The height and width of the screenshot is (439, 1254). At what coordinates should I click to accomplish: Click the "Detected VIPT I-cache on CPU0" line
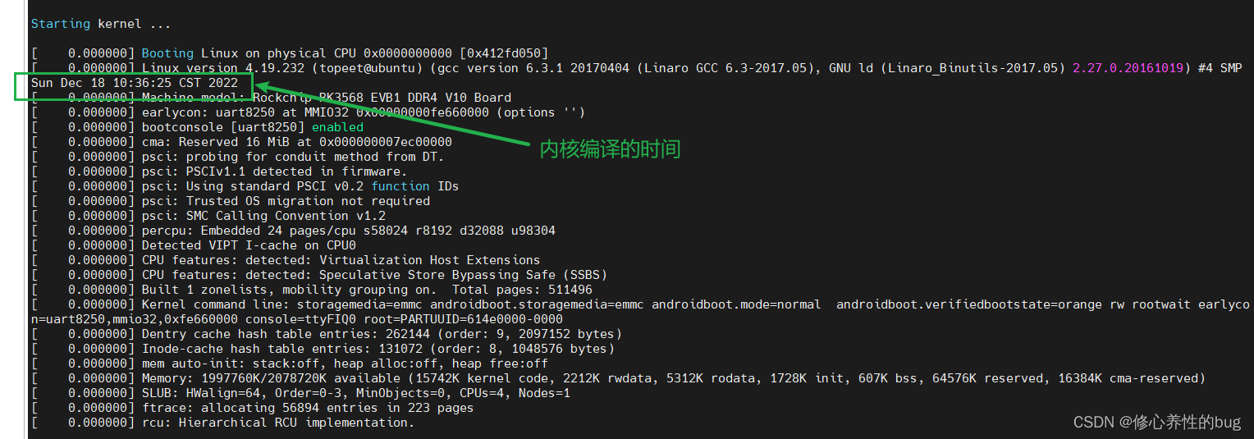click(x=249, y=245)
